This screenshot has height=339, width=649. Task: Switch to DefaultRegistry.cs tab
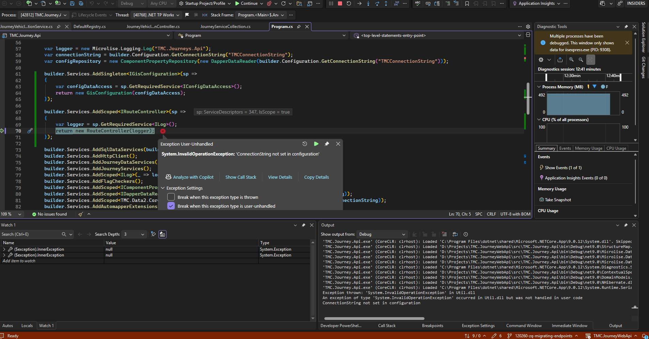tap(90, 27)
